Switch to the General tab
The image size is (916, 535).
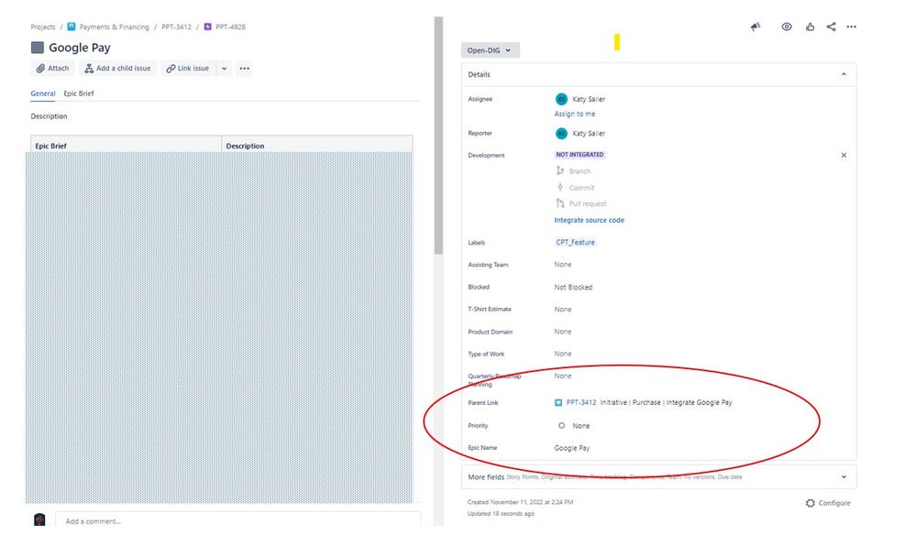coord(43,93)
